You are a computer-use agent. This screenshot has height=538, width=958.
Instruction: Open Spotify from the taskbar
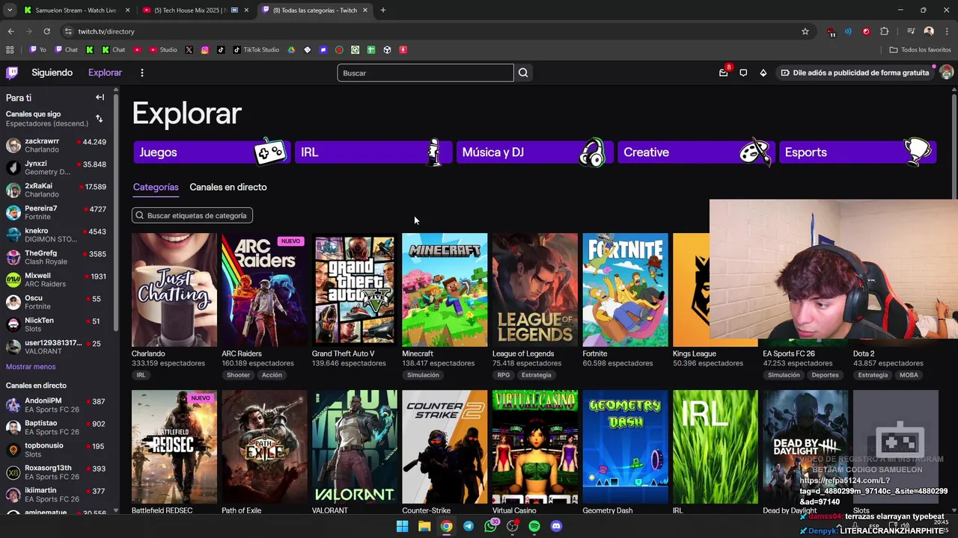[534, 526]
